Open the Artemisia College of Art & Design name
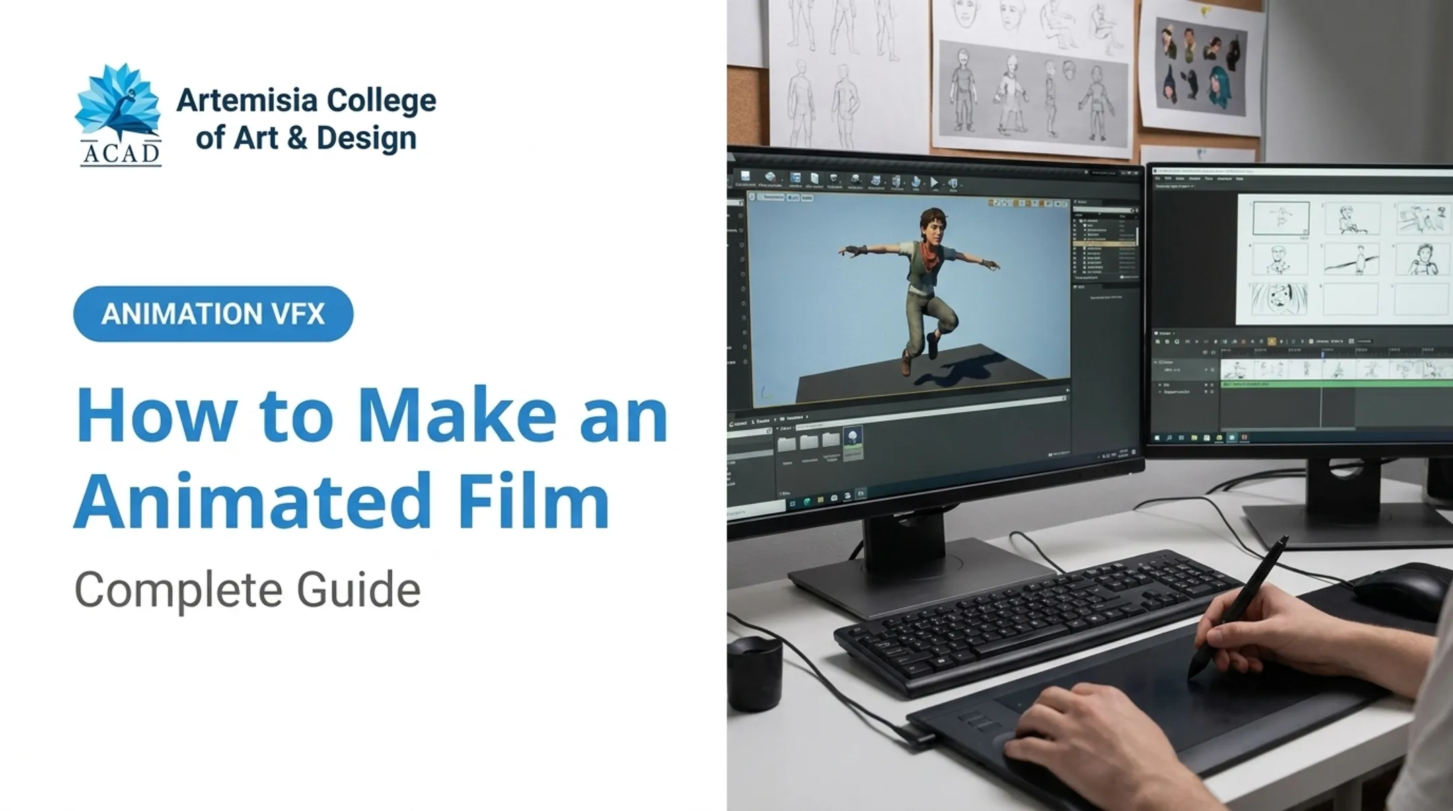Screen dimensions: 1453x811 306,118
